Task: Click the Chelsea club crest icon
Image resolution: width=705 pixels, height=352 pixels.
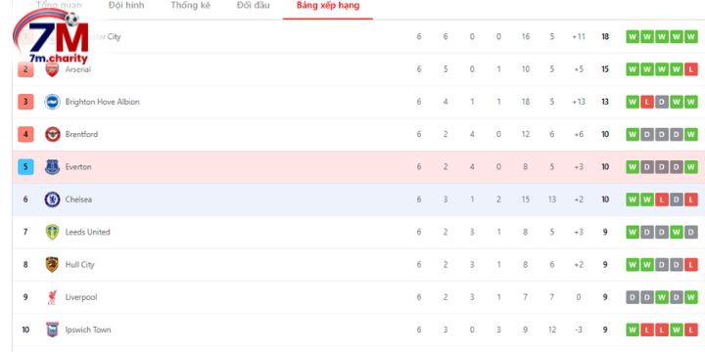Action: 52,199
